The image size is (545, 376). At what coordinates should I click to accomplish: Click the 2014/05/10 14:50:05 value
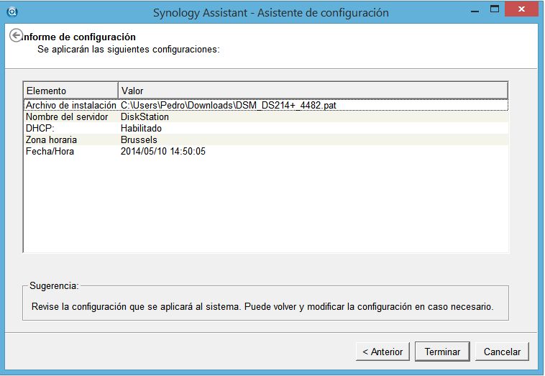(163, 151)
